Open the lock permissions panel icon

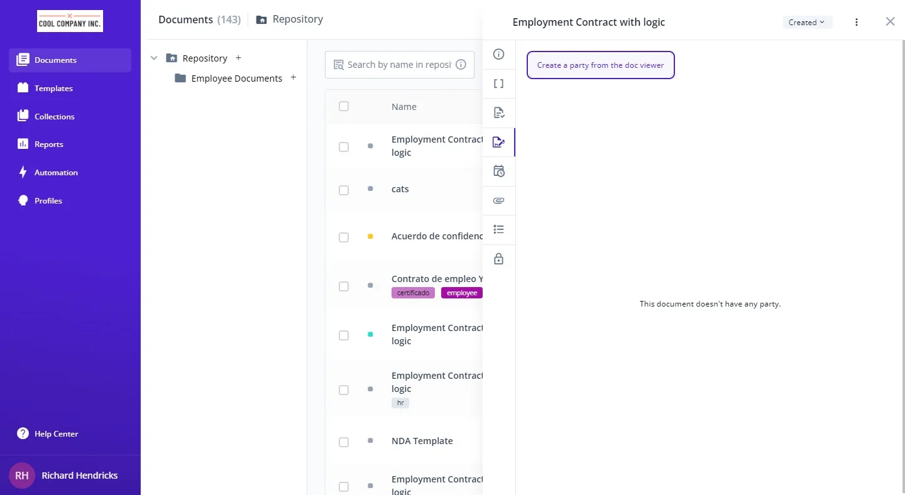[x=498, y=259]
